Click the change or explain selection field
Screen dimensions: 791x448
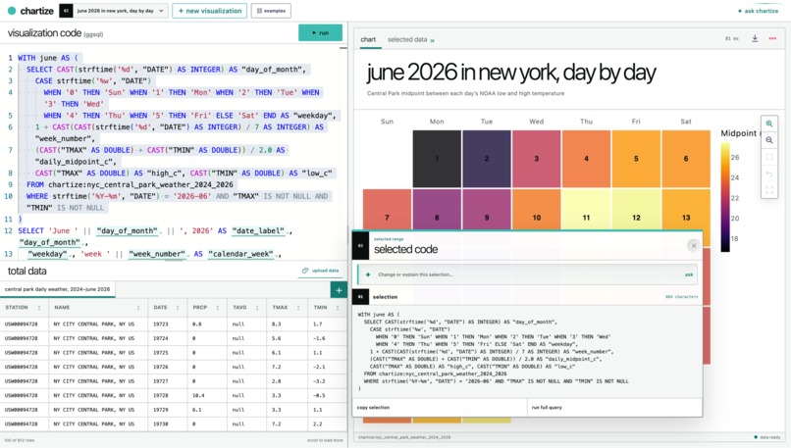point(527,274)
